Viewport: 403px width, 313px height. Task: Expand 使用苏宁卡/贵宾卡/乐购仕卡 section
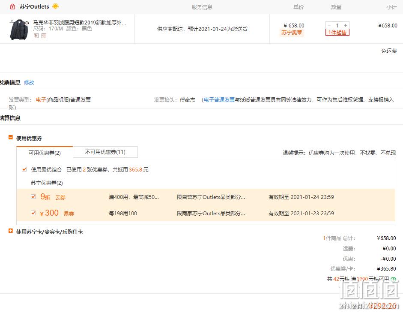tap(11, 231)
